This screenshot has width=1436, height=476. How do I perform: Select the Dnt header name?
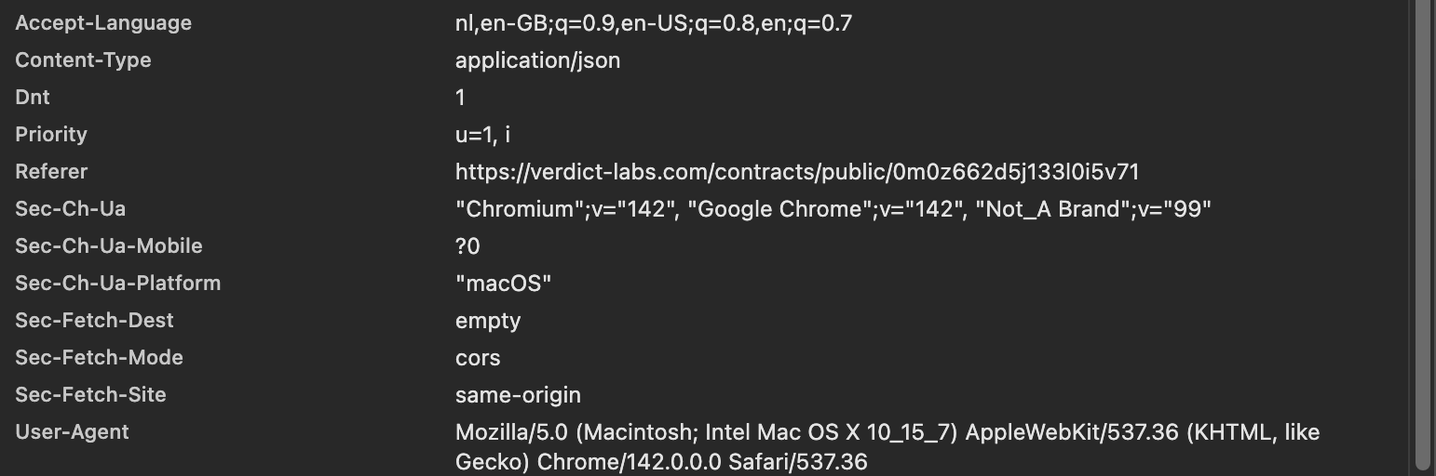click(33, 98)
